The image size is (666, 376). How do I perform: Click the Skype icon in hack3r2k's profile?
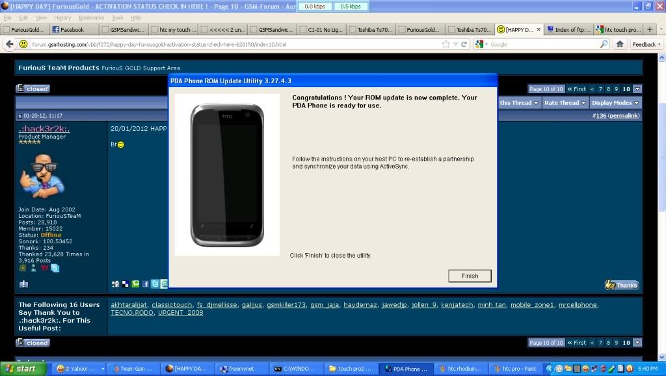coord(55,267)
